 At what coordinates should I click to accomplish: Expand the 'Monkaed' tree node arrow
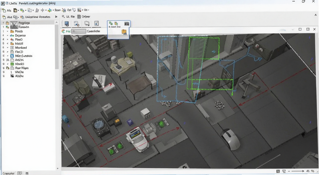coord(8,48)
